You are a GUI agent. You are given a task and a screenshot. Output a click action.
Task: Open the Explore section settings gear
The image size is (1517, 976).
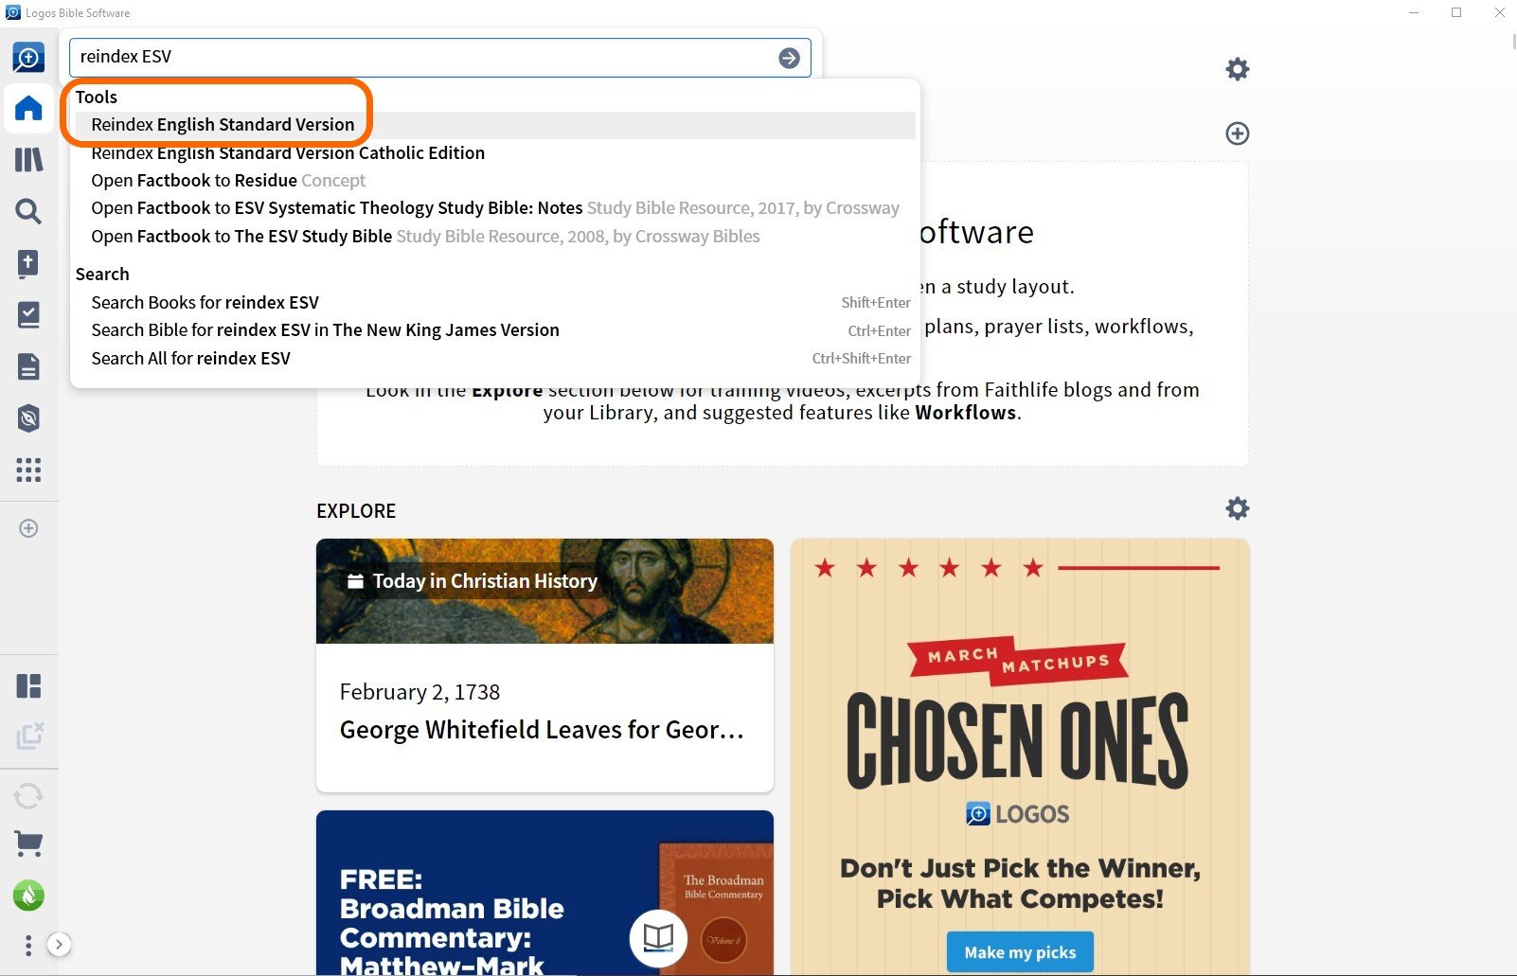(x=1237, y=508)
